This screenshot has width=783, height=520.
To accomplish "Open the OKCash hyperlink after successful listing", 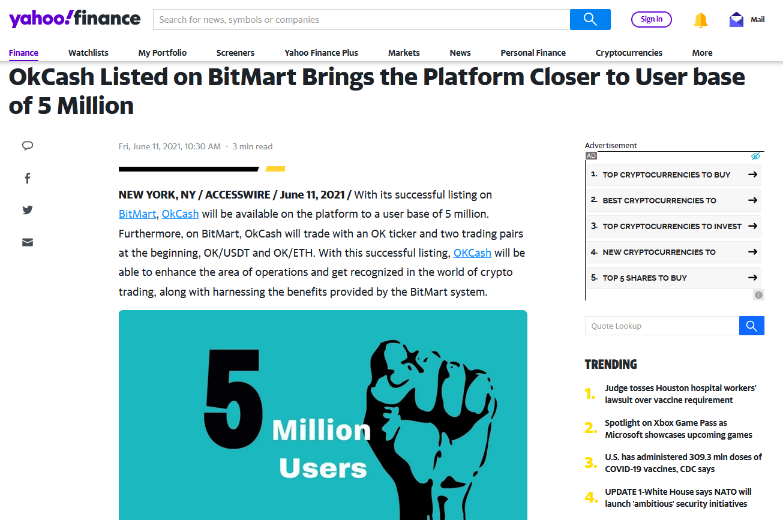I will coord(472,253).
